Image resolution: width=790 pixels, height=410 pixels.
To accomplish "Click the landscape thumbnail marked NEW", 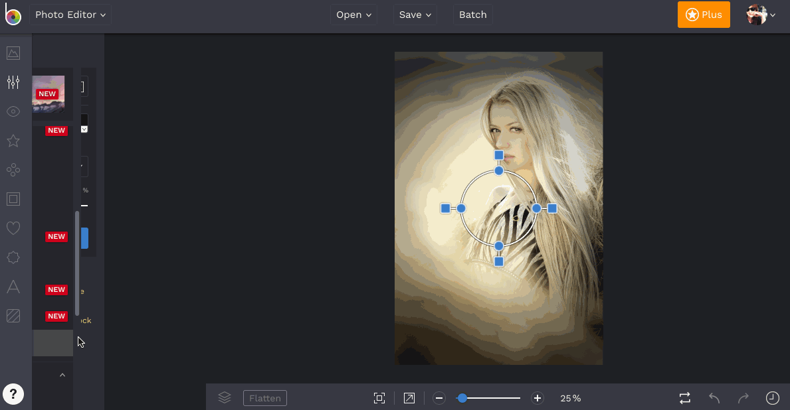I will point(49,94).
